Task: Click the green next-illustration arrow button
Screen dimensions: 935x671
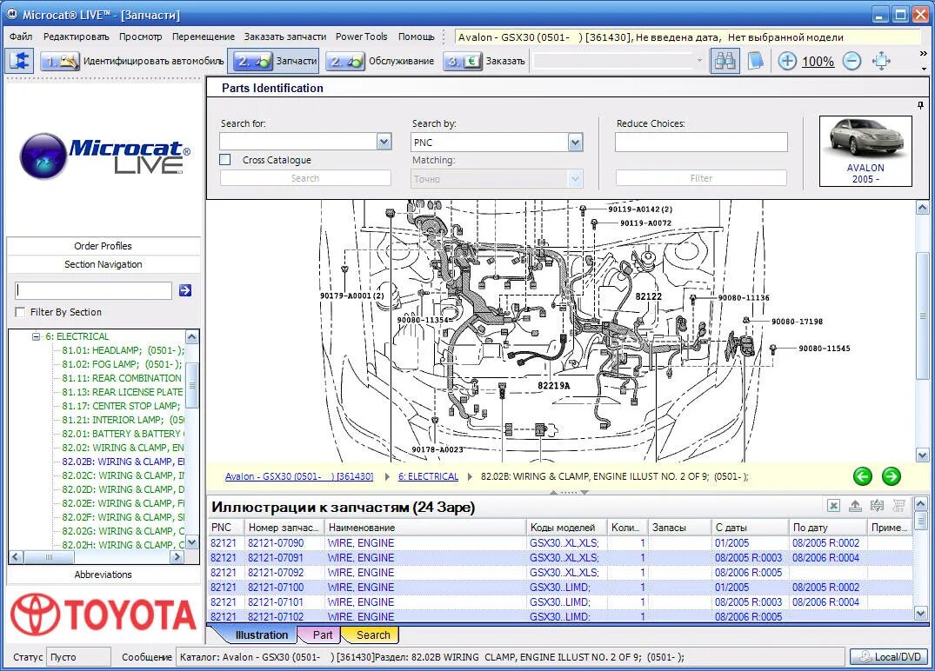Action: click(x=892, y=476)
